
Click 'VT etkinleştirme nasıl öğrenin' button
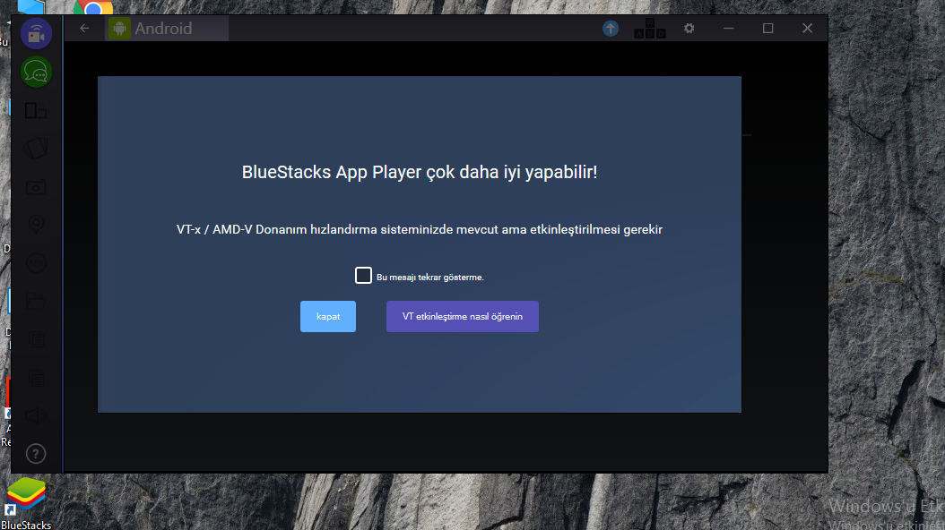click(463, 316)
